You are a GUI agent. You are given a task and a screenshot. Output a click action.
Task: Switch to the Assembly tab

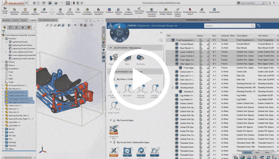(x=6, y=20)
